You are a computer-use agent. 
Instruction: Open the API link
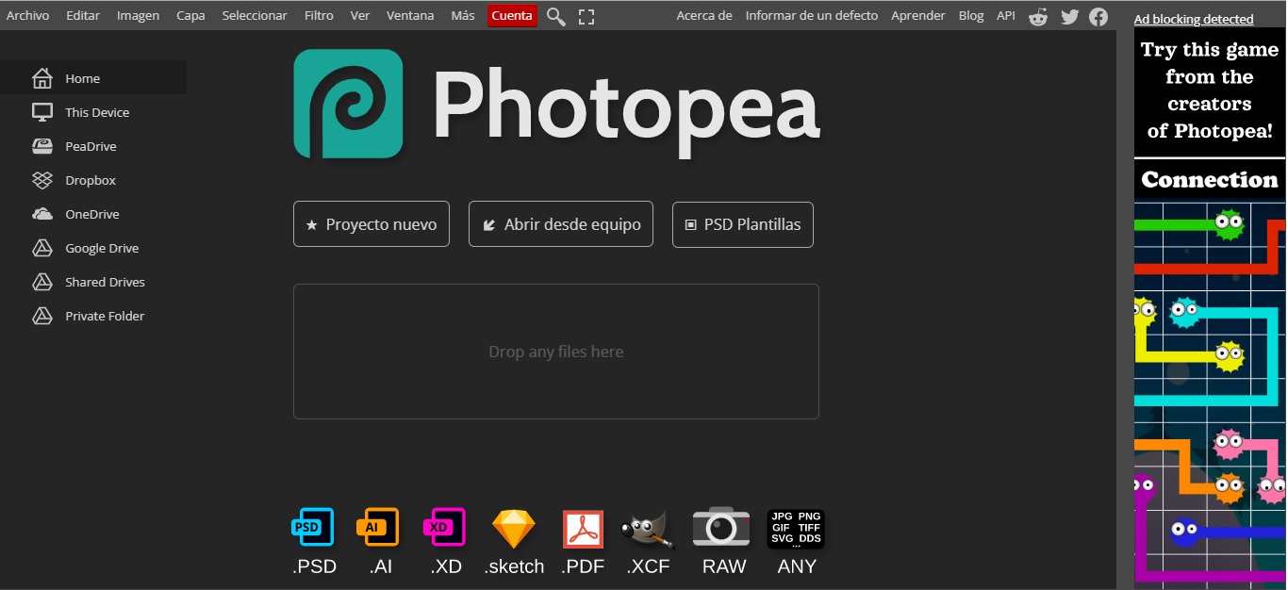tap(1006, 15)
